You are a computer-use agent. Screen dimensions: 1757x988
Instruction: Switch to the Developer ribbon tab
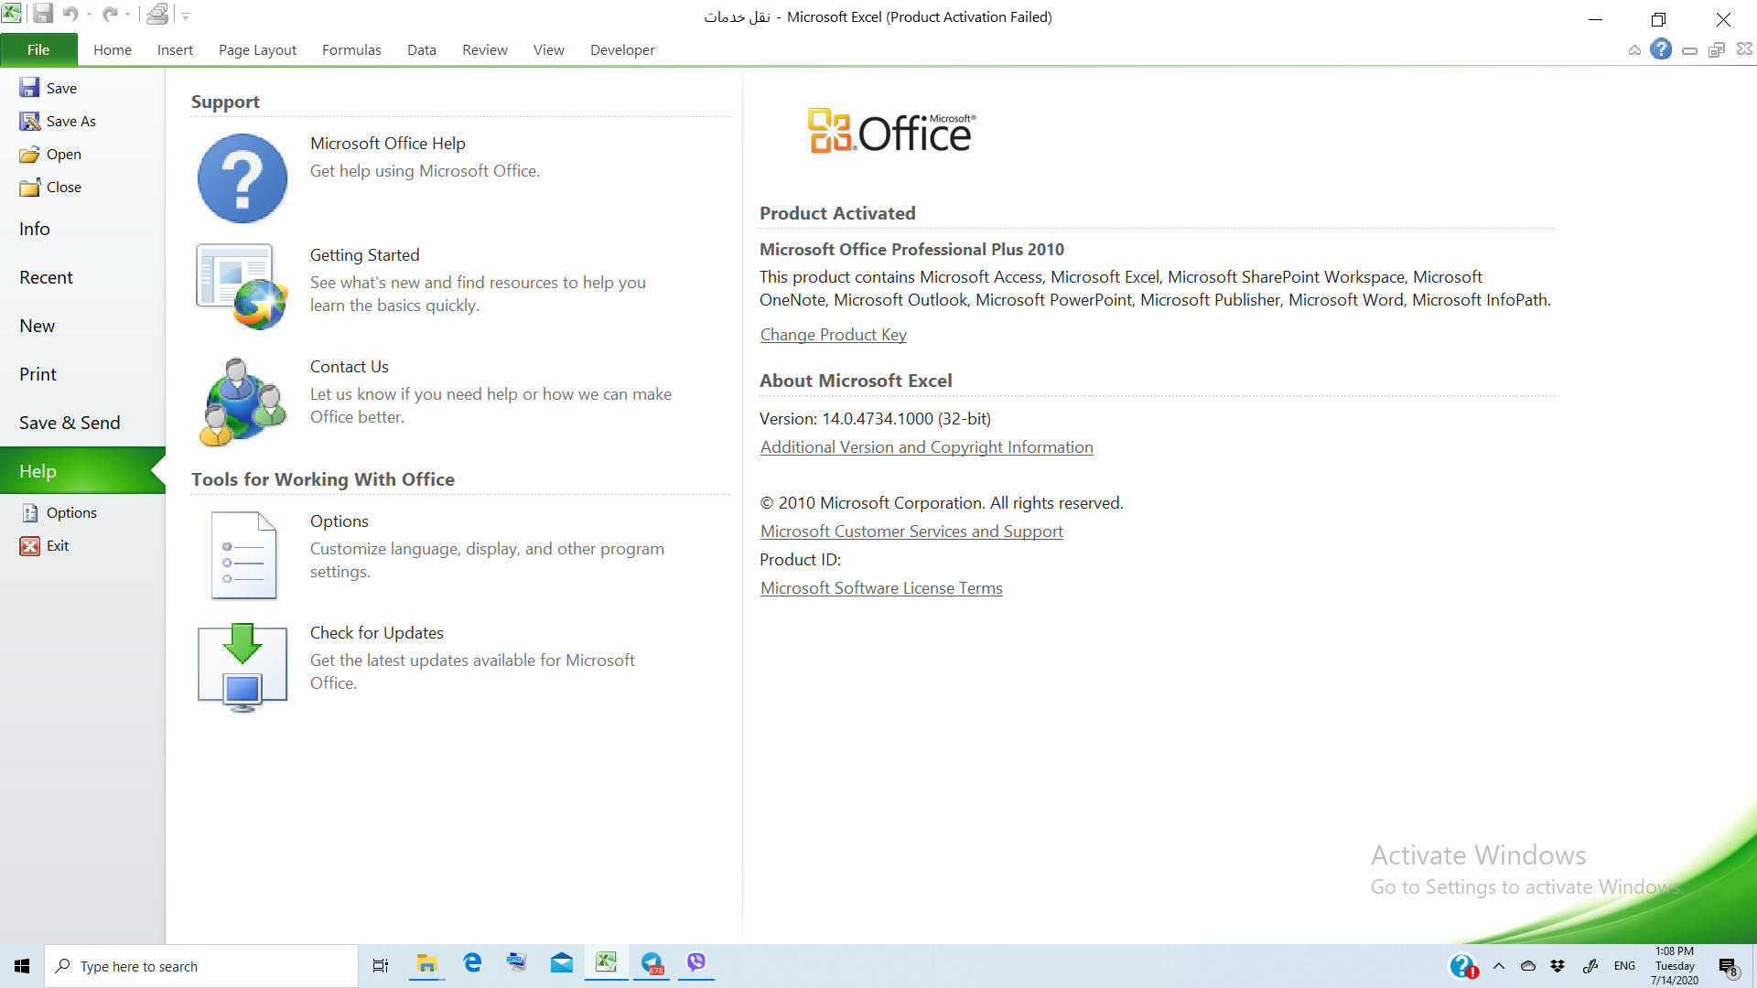622,49
